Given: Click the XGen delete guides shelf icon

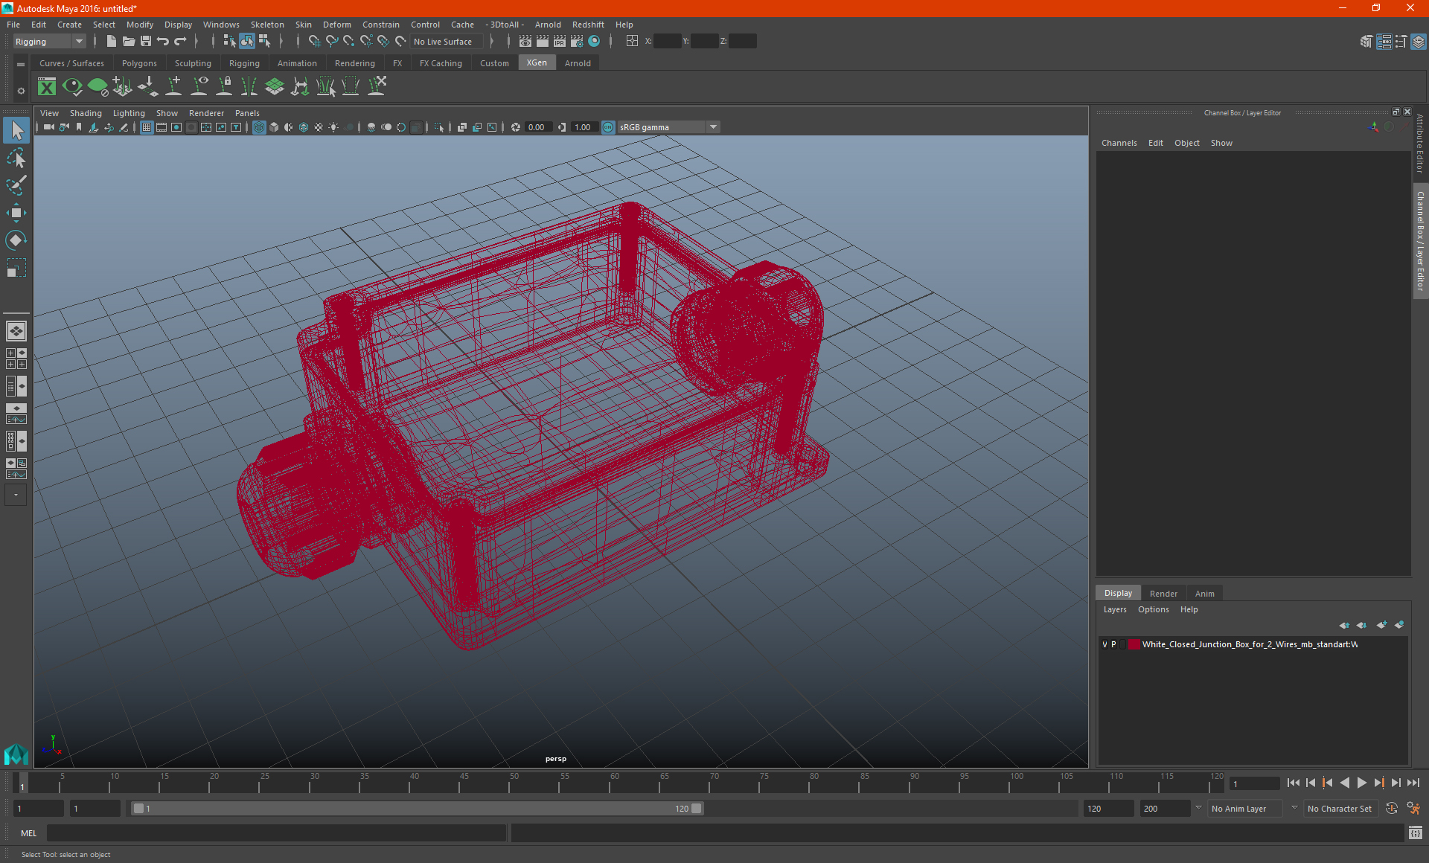Looking at the screenshot, I should click(x=377, y=87).
